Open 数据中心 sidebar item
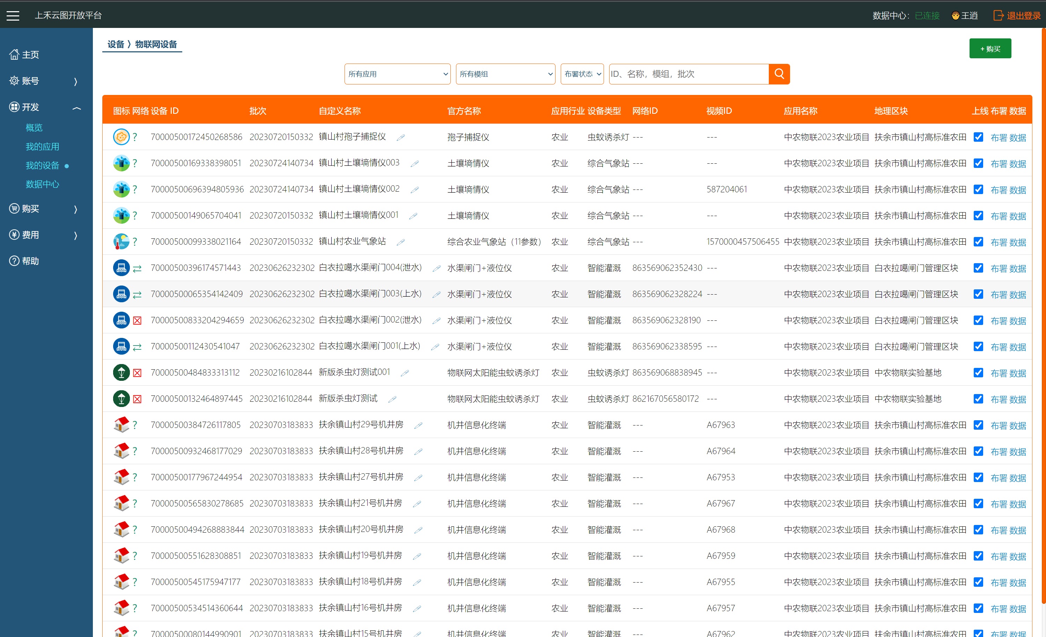This screenshot has width=1046, height=637. tap(43, 184)
